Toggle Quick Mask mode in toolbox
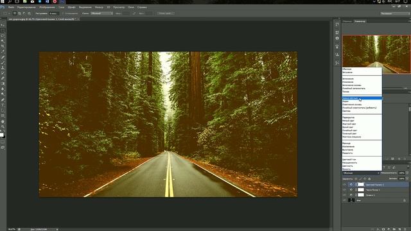The width and height of the screenshot is (411, 231). point(3,142)
